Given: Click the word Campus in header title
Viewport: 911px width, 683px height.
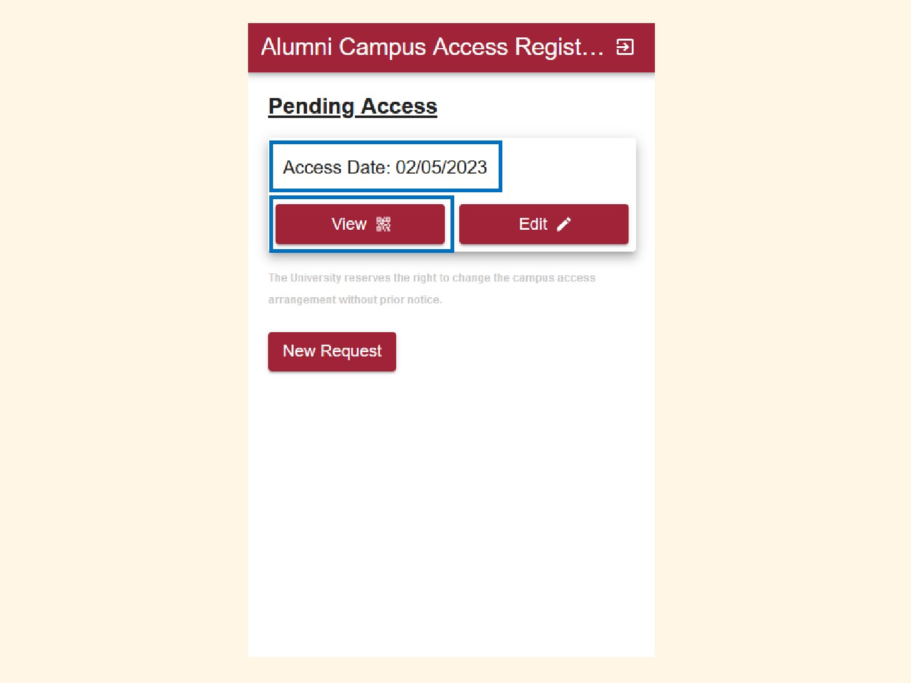Looking at the screenshot, I should pyautogui.click(x=382, y=47).
